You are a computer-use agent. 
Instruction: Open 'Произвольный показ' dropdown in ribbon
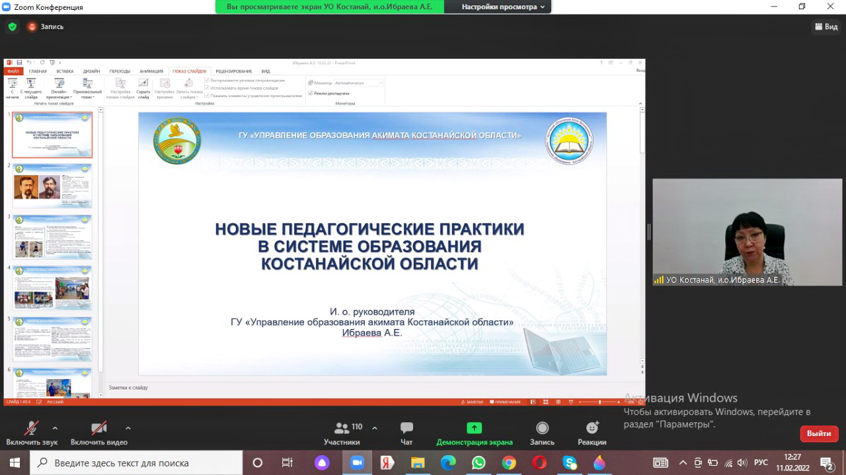[87, 89]
